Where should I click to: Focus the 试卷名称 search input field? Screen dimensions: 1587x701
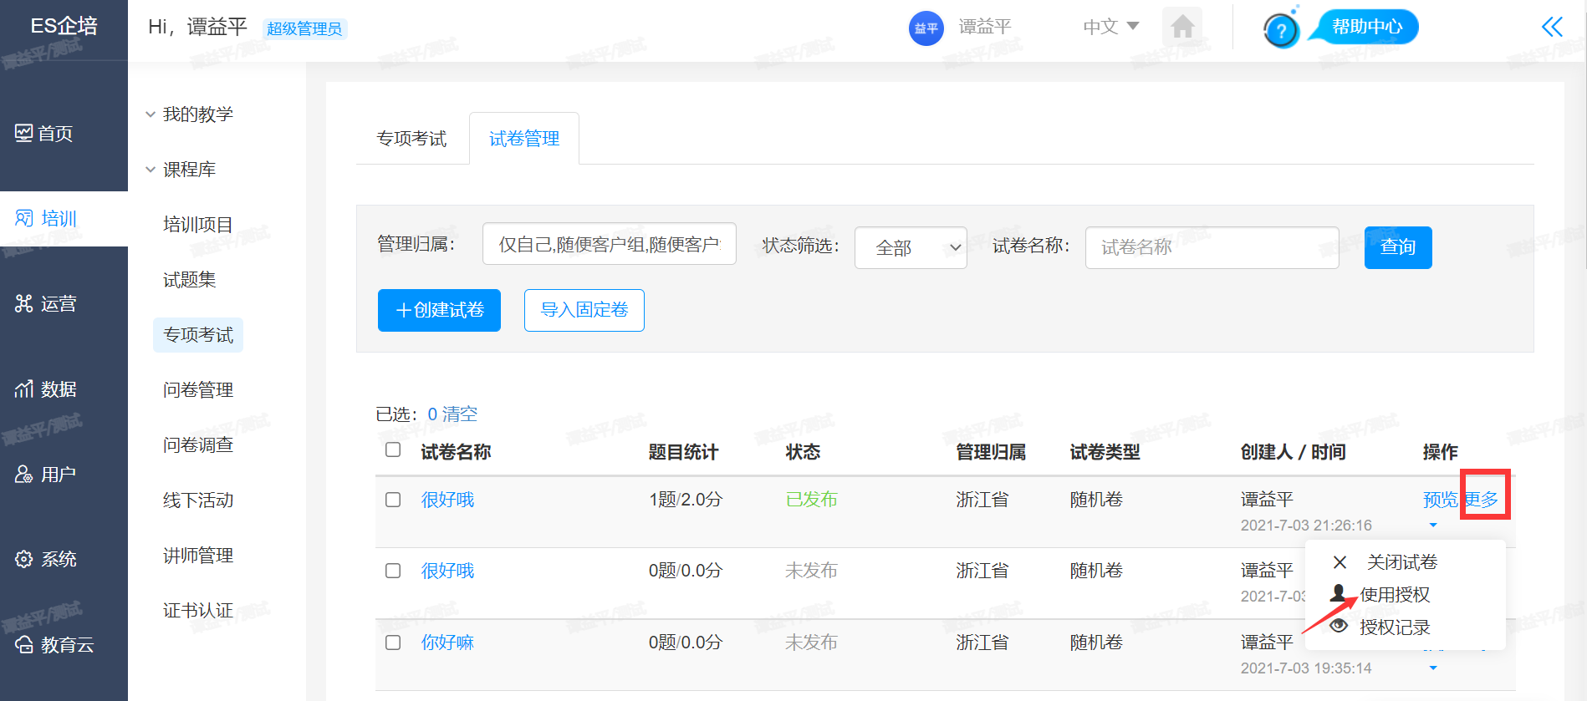(x=1212, y=247)
